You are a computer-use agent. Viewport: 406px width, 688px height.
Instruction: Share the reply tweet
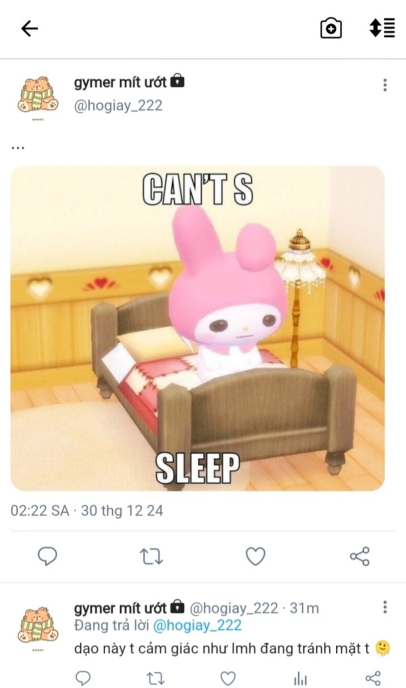(373, 677)
